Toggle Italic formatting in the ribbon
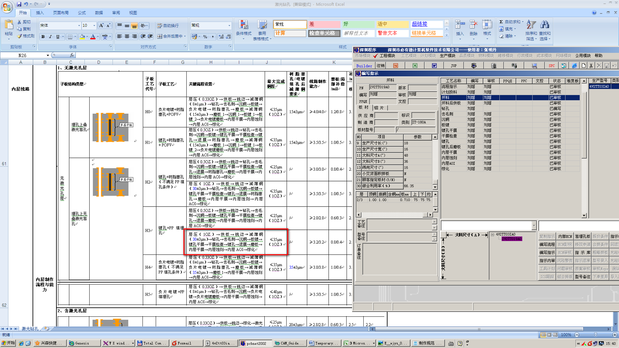 50,37
